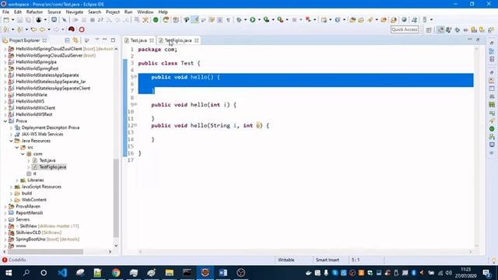This screenshot has width=498, height=280.
Task: Collapse the Java Resources node
Action: click(x=11, y=141)
